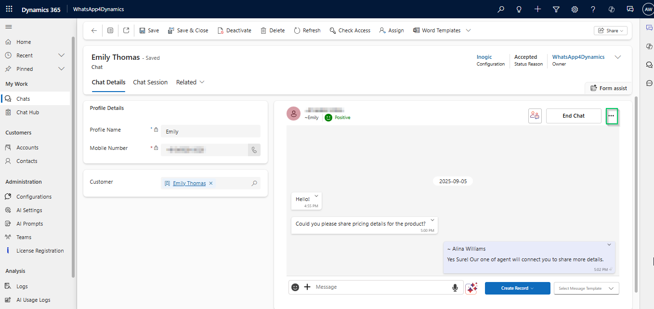Screen dimensions: 654x309
Task: Click into the Message input field
Action: coord(380,287)
